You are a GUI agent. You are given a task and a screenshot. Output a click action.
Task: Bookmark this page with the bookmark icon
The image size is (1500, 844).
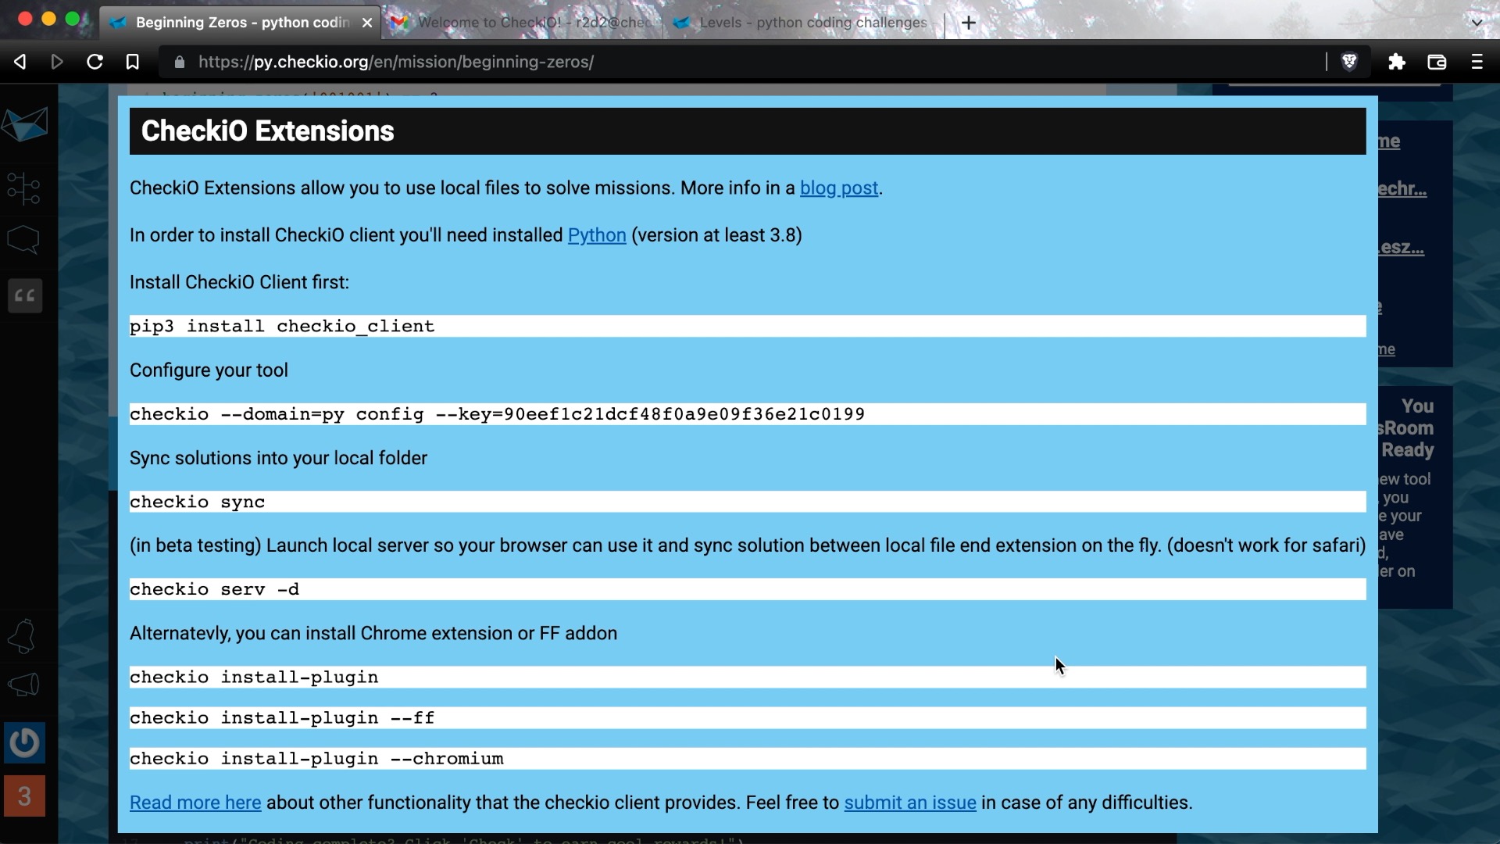132,62
